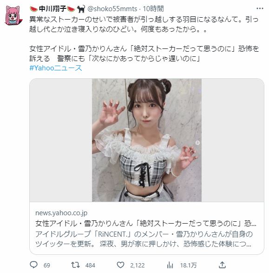The image size is (269, 273).
Task: Click the tweet body text about stalkers
Action: click(x=144, y=24)
